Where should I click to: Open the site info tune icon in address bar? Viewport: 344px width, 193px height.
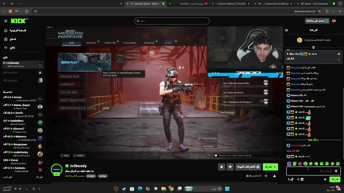(x=319, y=11)
